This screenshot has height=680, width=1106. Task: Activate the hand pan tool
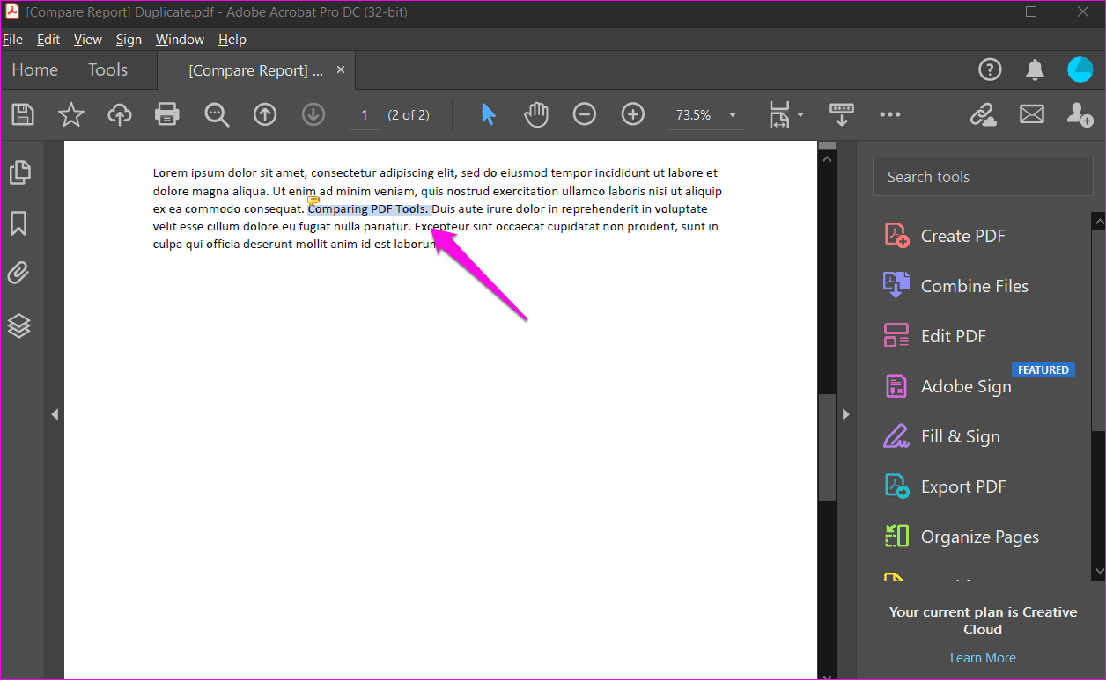tap(536, 114)
